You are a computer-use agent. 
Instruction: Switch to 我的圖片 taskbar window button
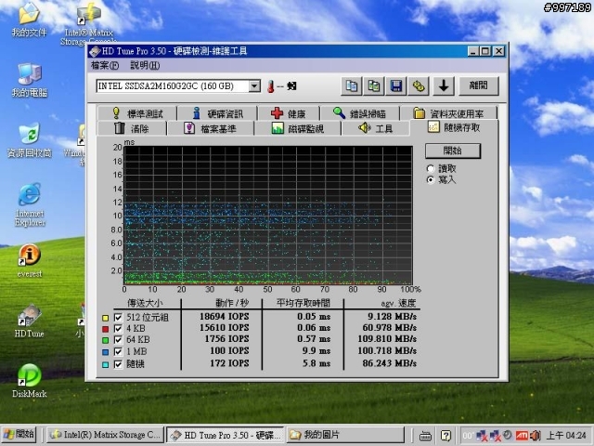(x=344, y=435)
